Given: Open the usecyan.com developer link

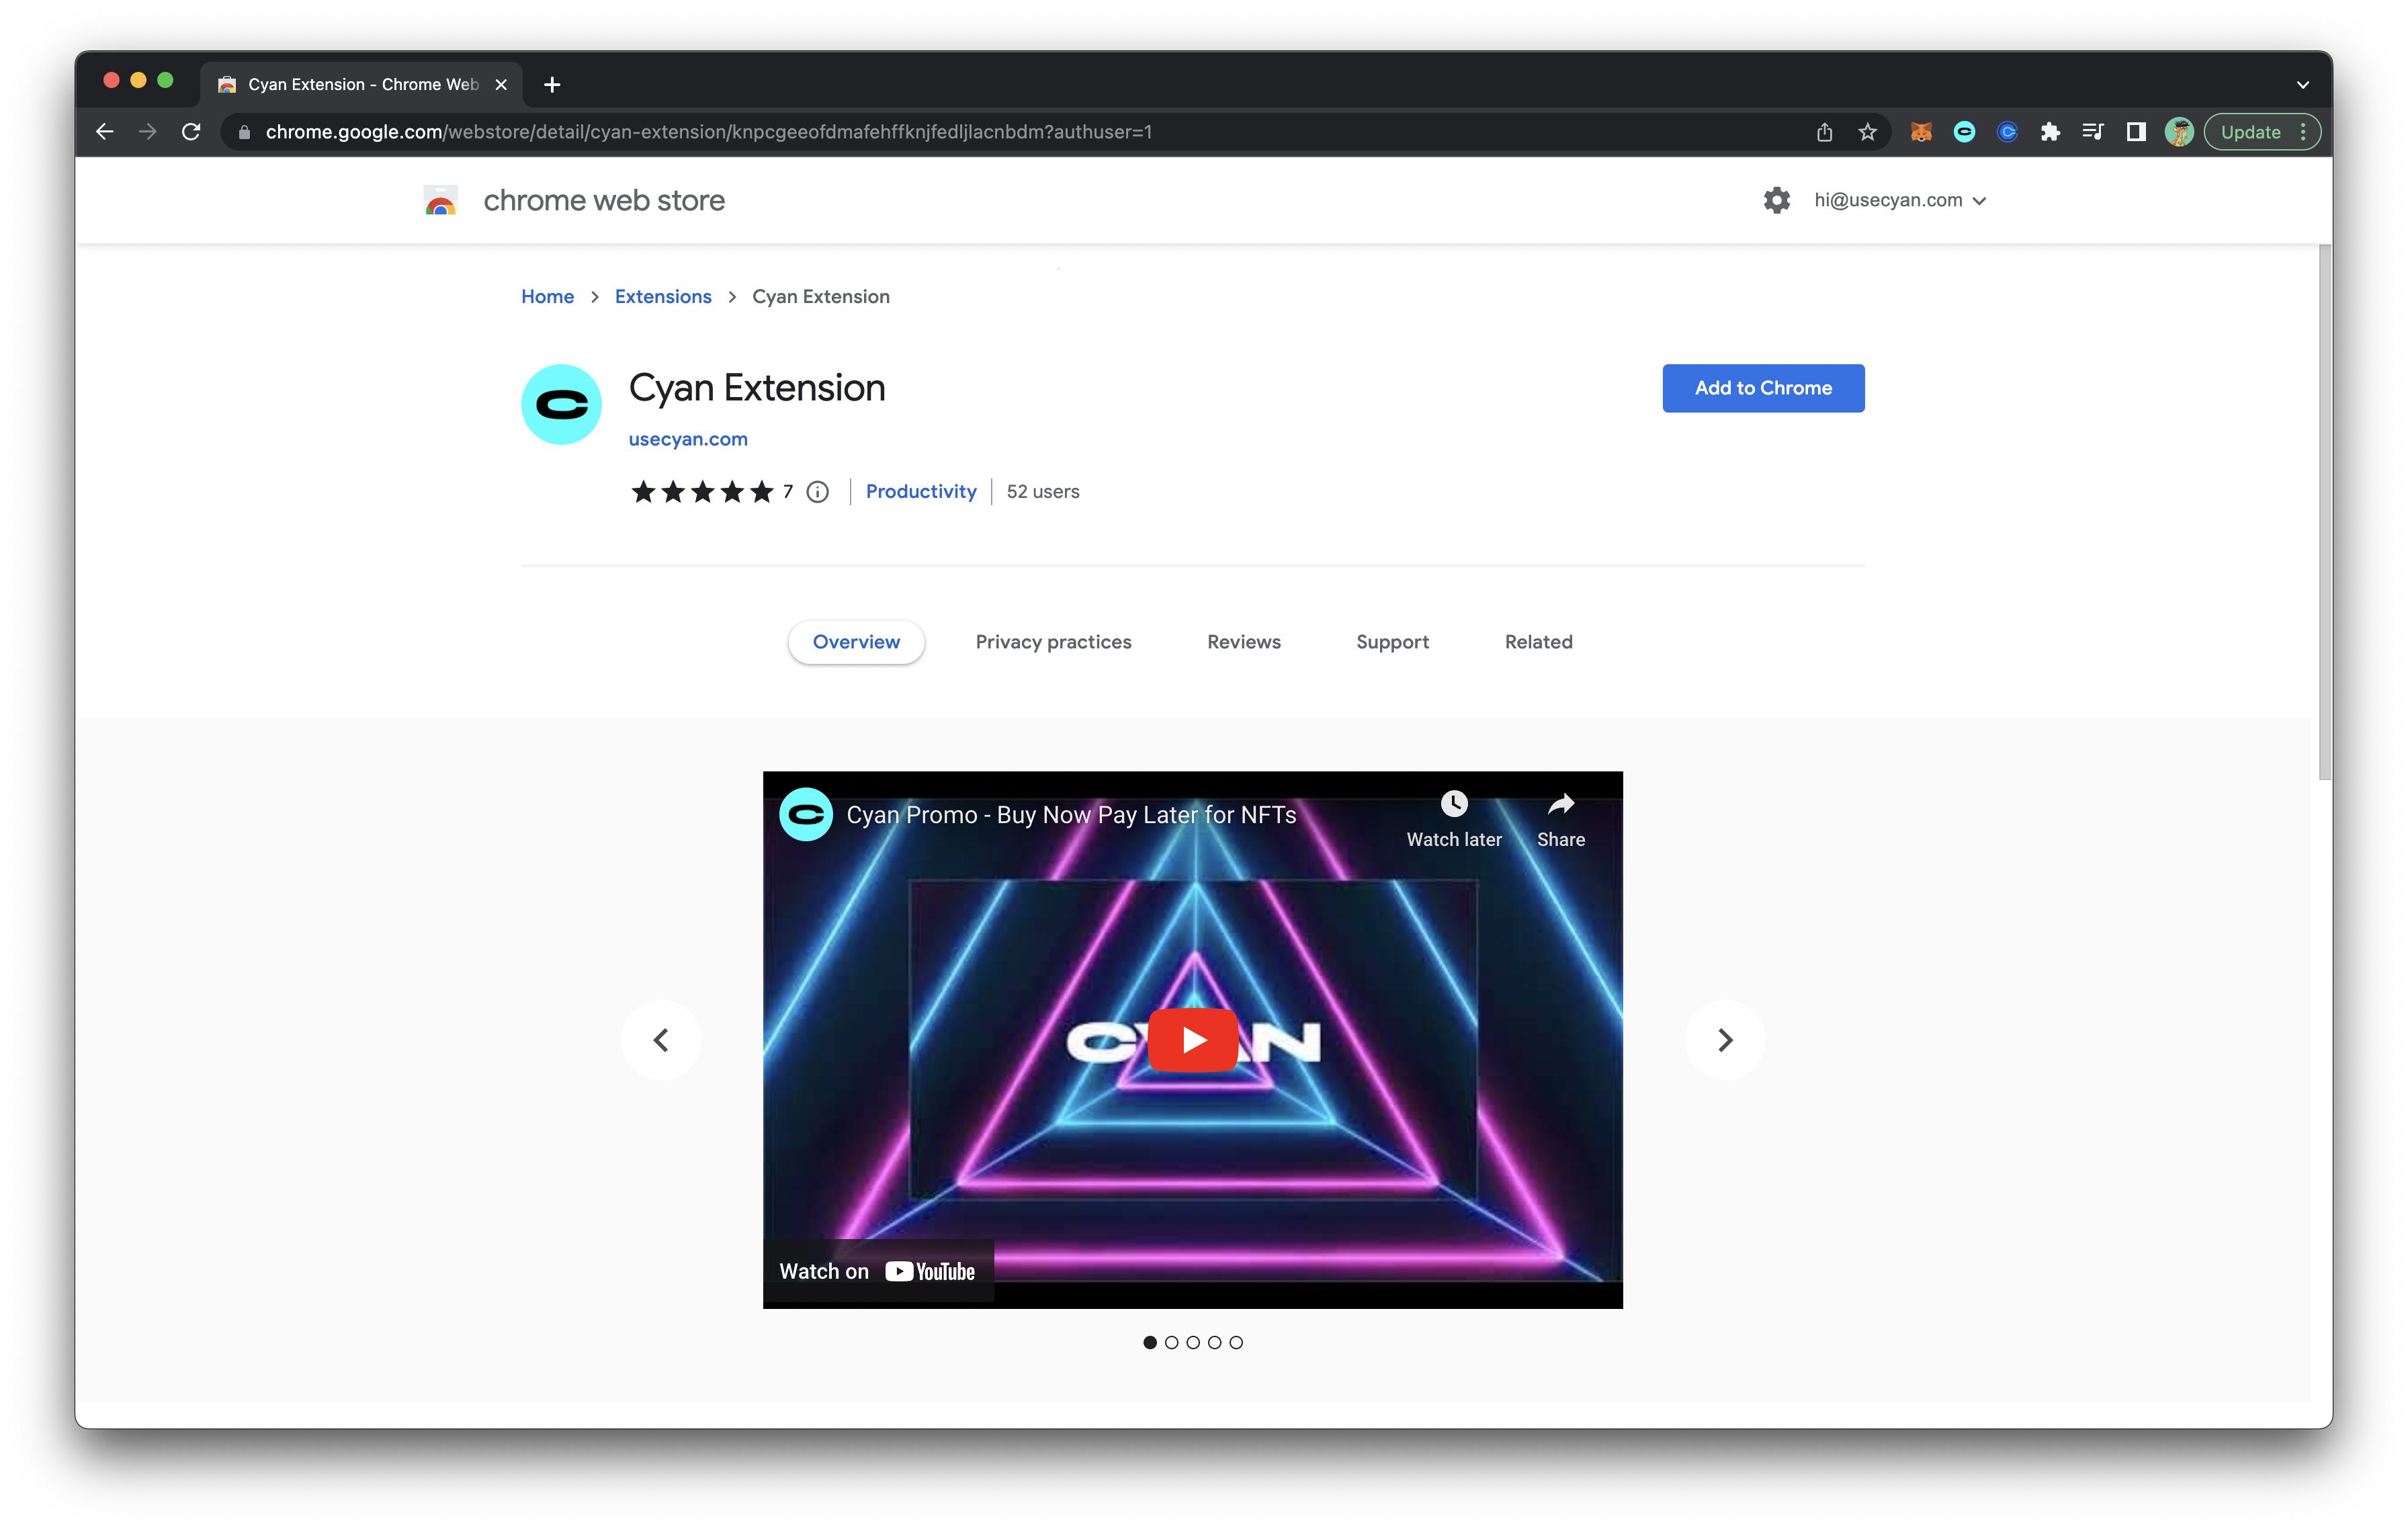Looking at the screenshot, I should [x=688, y=439].
